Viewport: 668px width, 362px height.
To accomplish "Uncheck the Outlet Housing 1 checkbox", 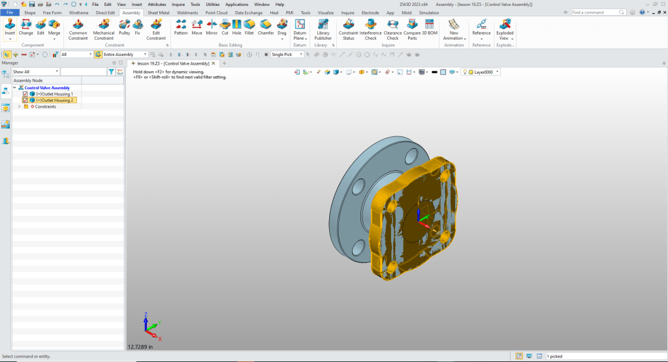I will click(25, 94).
